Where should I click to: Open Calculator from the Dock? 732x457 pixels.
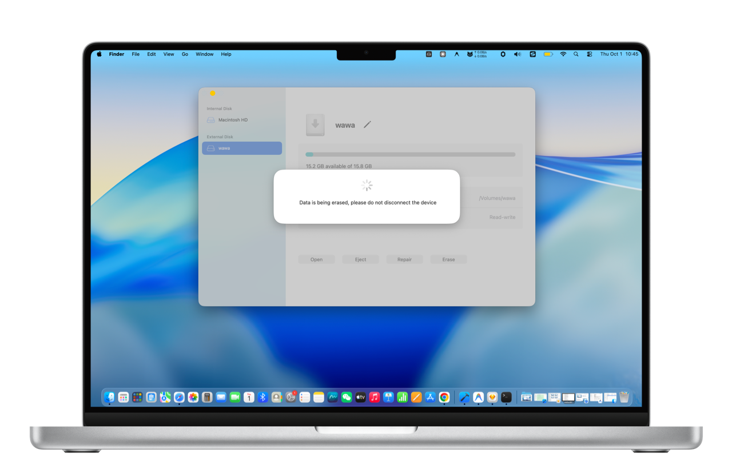(x=207, y=397)
